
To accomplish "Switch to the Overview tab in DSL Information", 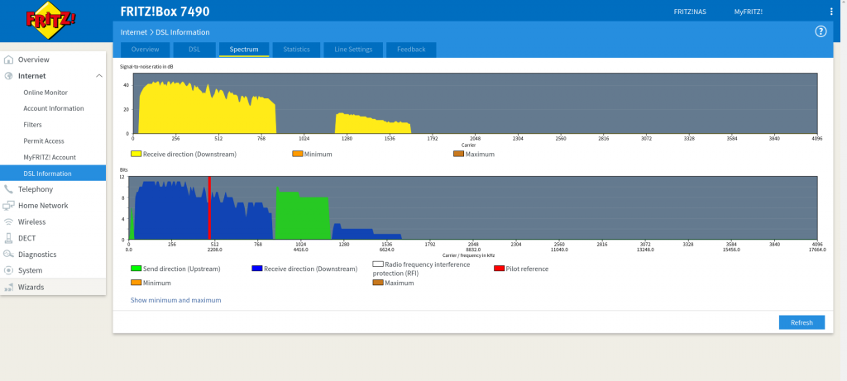I will tap(145, 50).
